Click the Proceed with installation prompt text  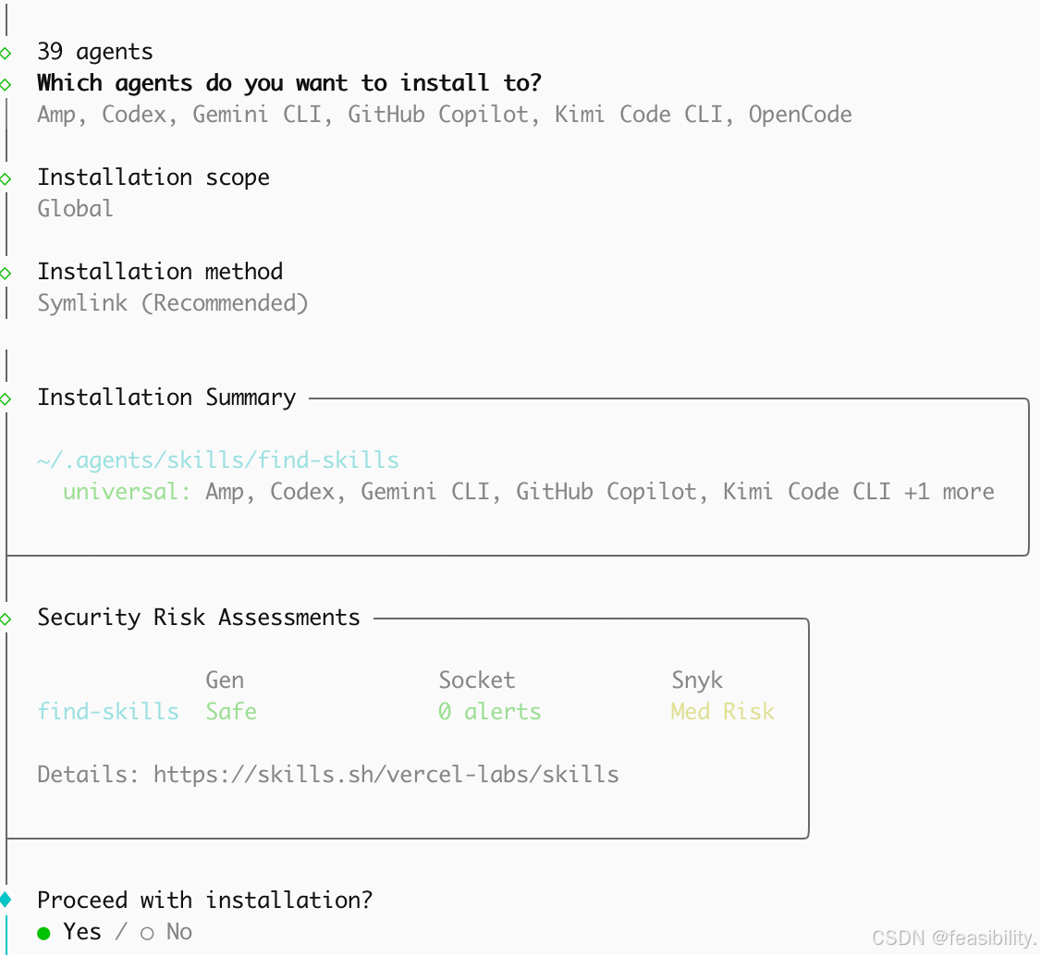click(204, 900)
